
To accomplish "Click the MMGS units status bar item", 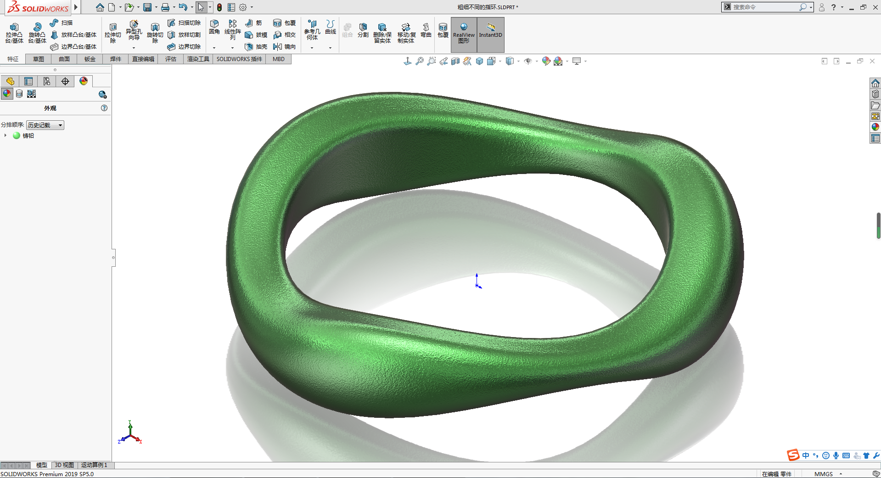I will [823, 474].
